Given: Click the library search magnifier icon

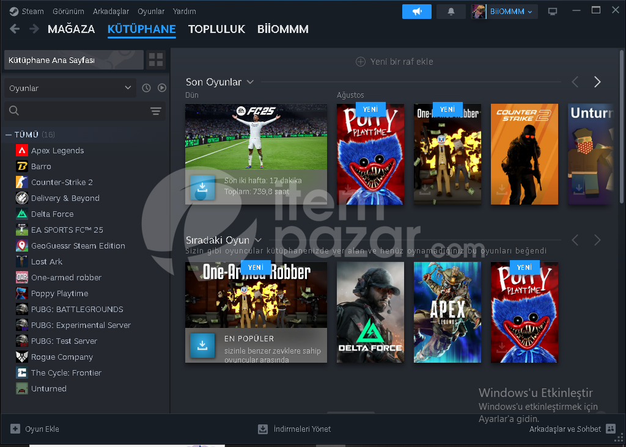Looking at the screenshot, I should pyautogui.click(x=14, y=111).
